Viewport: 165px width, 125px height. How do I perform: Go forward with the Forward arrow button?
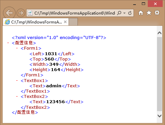point(21,13)
